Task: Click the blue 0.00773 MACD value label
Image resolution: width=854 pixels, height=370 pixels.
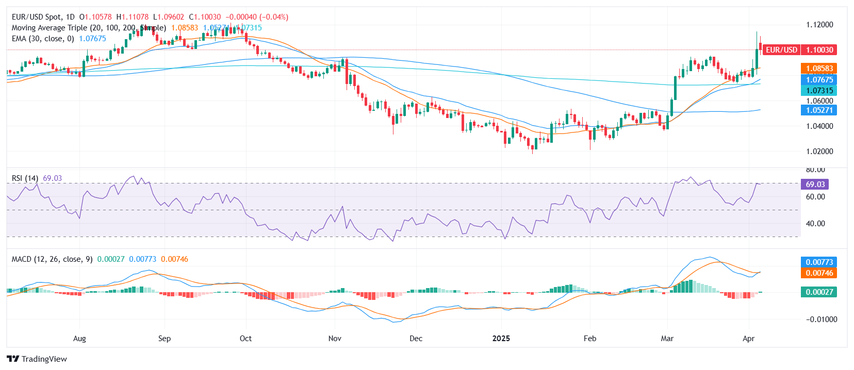Action: click(819, 262)
